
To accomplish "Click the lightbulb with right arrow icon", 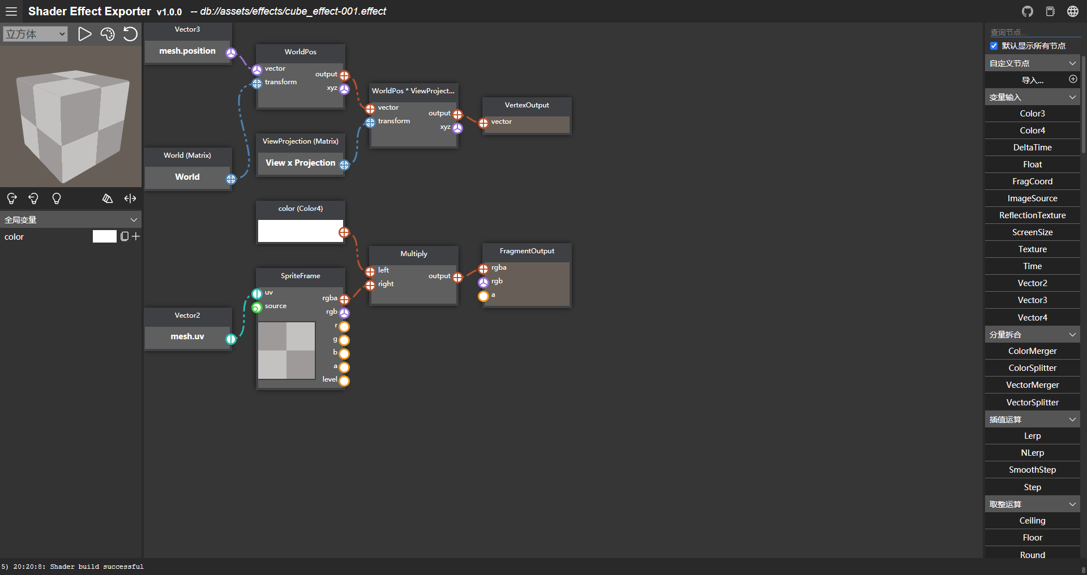I will [11, 198].
